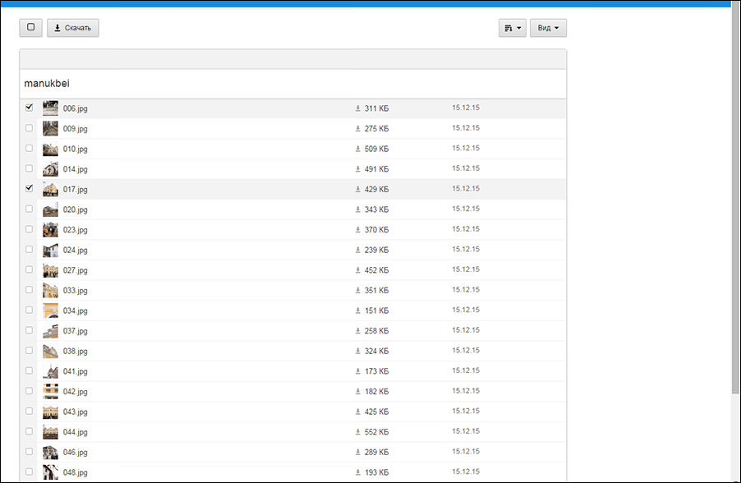Click download icon beside 151 КБ

(x=358, y=310)
